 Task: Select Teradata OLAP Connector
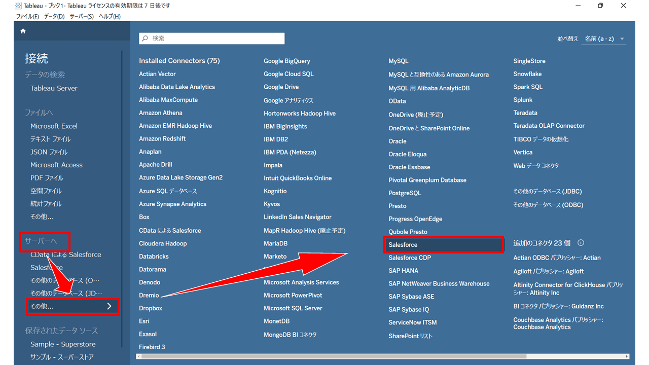point(549,126)
